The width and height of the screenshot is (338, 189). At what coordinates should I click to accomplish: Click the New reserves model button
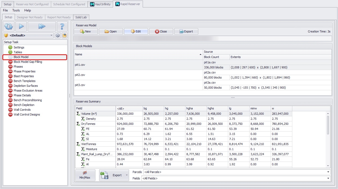85,31
